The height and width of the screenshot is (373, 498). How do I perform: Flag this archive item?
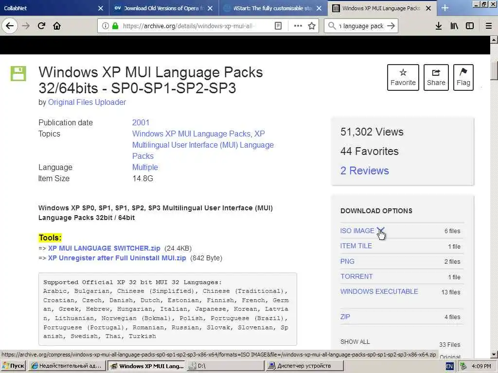pos(463,77)
